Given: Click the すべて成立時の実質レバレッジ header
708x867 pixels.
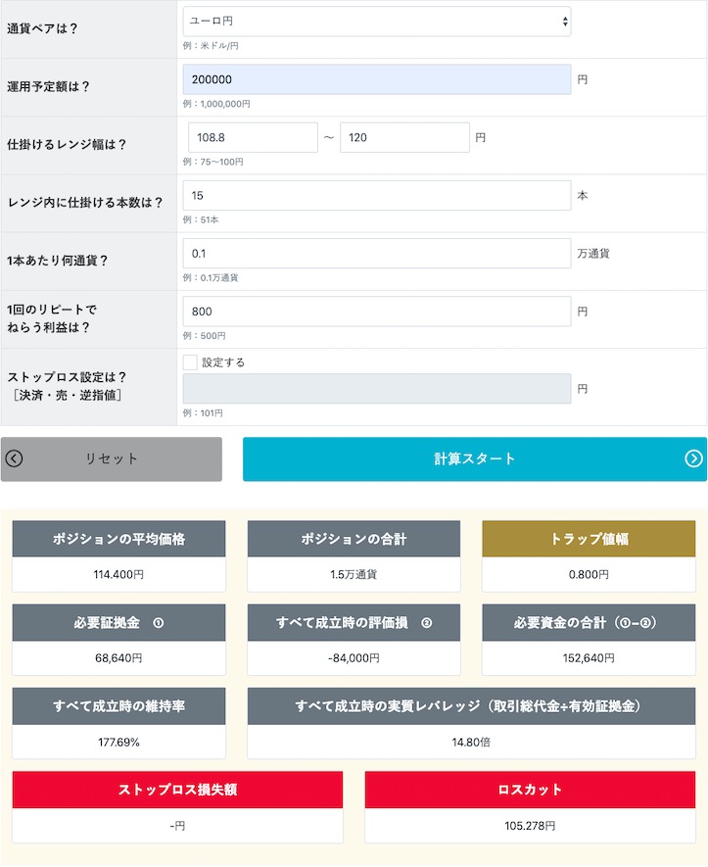Looking at the screenshot, I should (x=471, y=706).
